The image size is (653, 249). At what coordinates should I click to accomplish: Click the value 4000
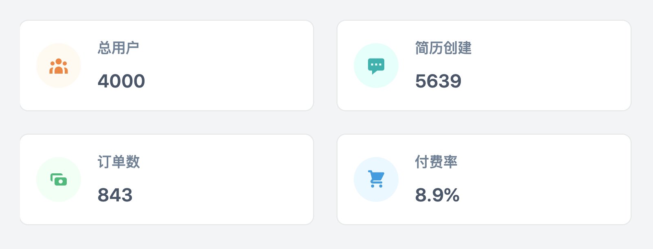coord(122,81)
